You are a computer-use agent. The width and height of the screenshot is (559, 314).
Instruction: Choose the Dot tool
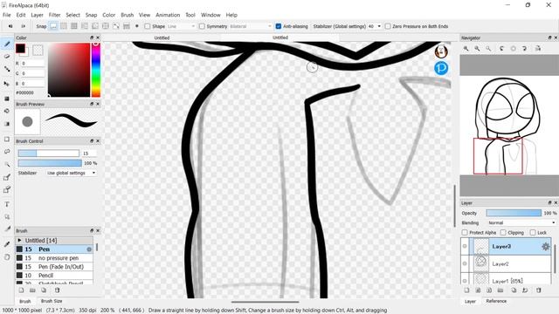click(x=7, y=69)
